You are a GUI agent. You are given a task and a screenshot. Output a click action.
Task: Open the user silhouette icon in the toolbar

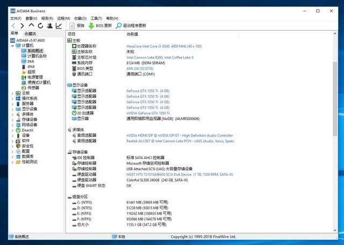point(49,26)
